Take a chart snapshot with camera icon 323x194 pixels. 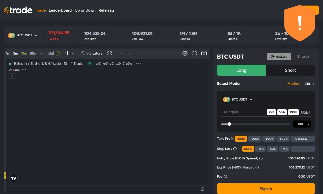pos(204,53)
